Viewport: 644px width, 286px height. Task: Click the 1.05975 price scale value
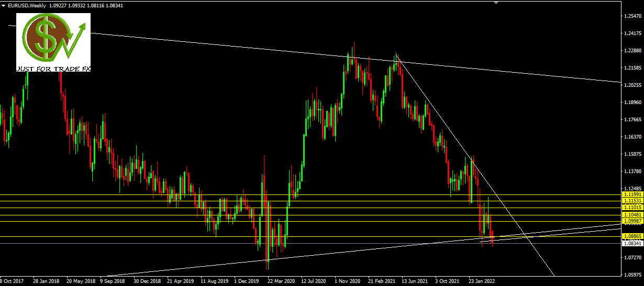pos(633,275)
